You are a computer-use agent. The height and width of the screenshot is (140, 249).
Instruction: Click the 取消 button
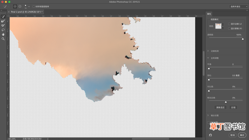pos(233,135)
